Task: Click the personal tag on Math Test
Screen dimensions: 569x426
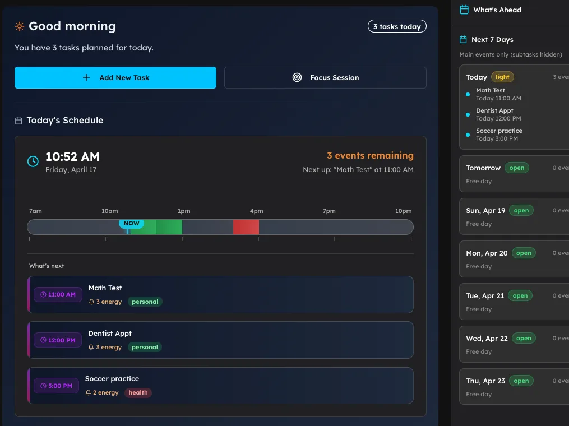Action: (145, 302)
